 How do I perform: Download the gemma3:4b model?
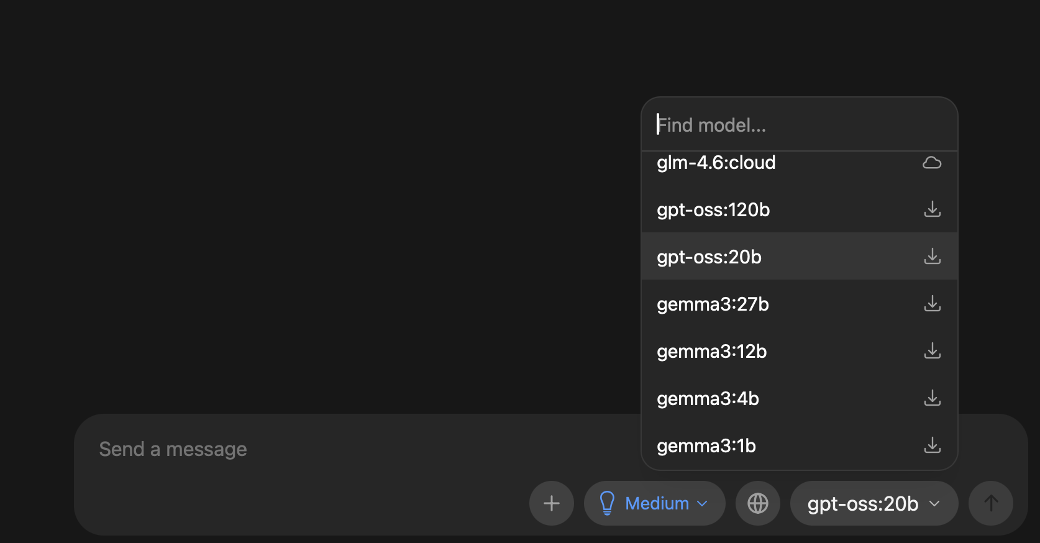point(932,398)
